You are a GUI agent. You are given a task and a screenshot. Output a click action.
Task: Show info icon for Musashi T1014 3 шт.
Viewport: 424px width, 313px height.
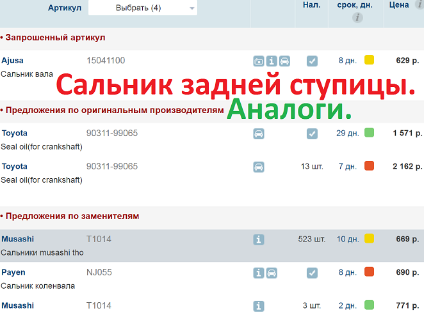coord(259,306)
